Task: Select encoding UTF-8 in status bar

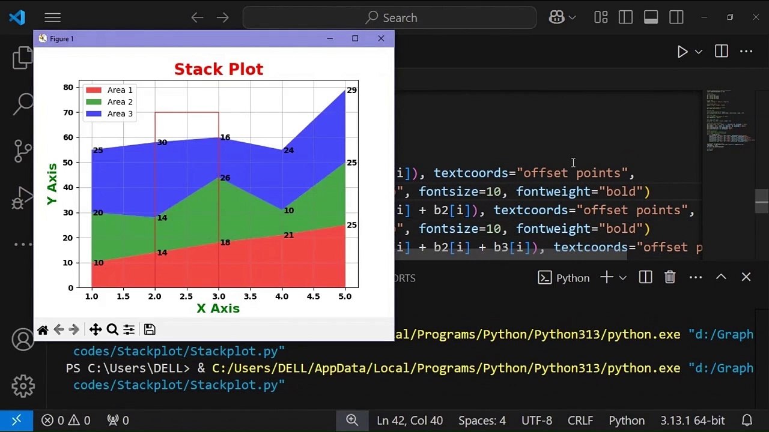Action: click(x=536, y=421)
